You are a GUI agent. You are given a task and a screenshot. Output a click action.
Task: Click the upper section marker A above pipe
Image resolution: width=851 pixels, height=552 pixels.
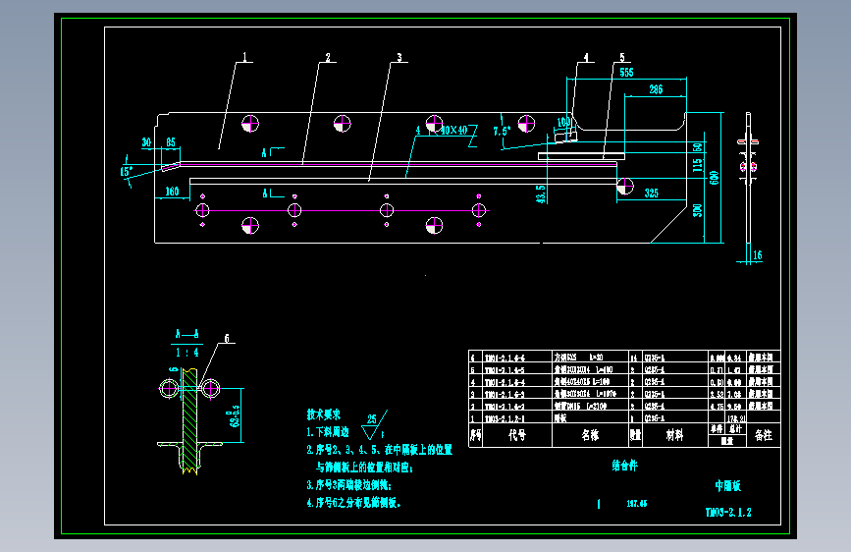coord(264,153)
